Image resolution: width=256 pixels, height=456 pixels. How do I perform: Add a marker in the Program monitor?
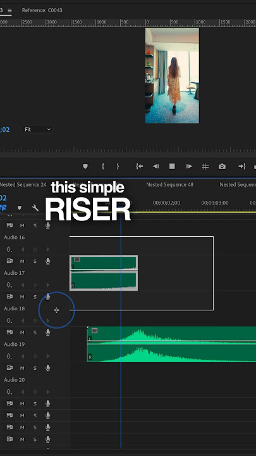tap(85, 167)
